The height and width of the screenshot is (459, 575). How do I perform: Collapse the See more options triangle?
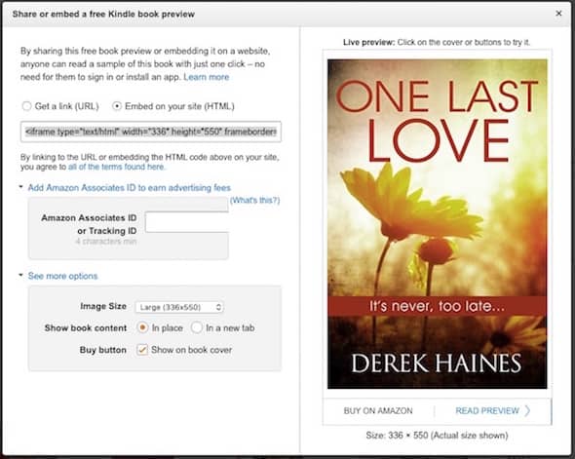(x=20, y=275)
